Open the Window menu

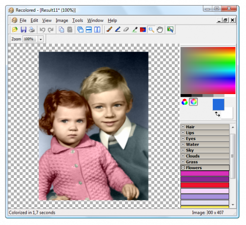[95, 20]
